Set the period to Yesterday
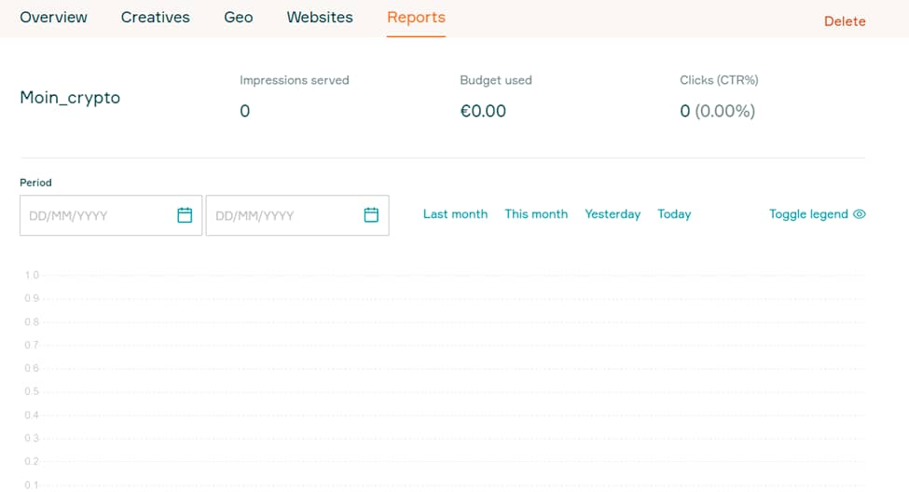The image size is (909, 492). [613, 213]
